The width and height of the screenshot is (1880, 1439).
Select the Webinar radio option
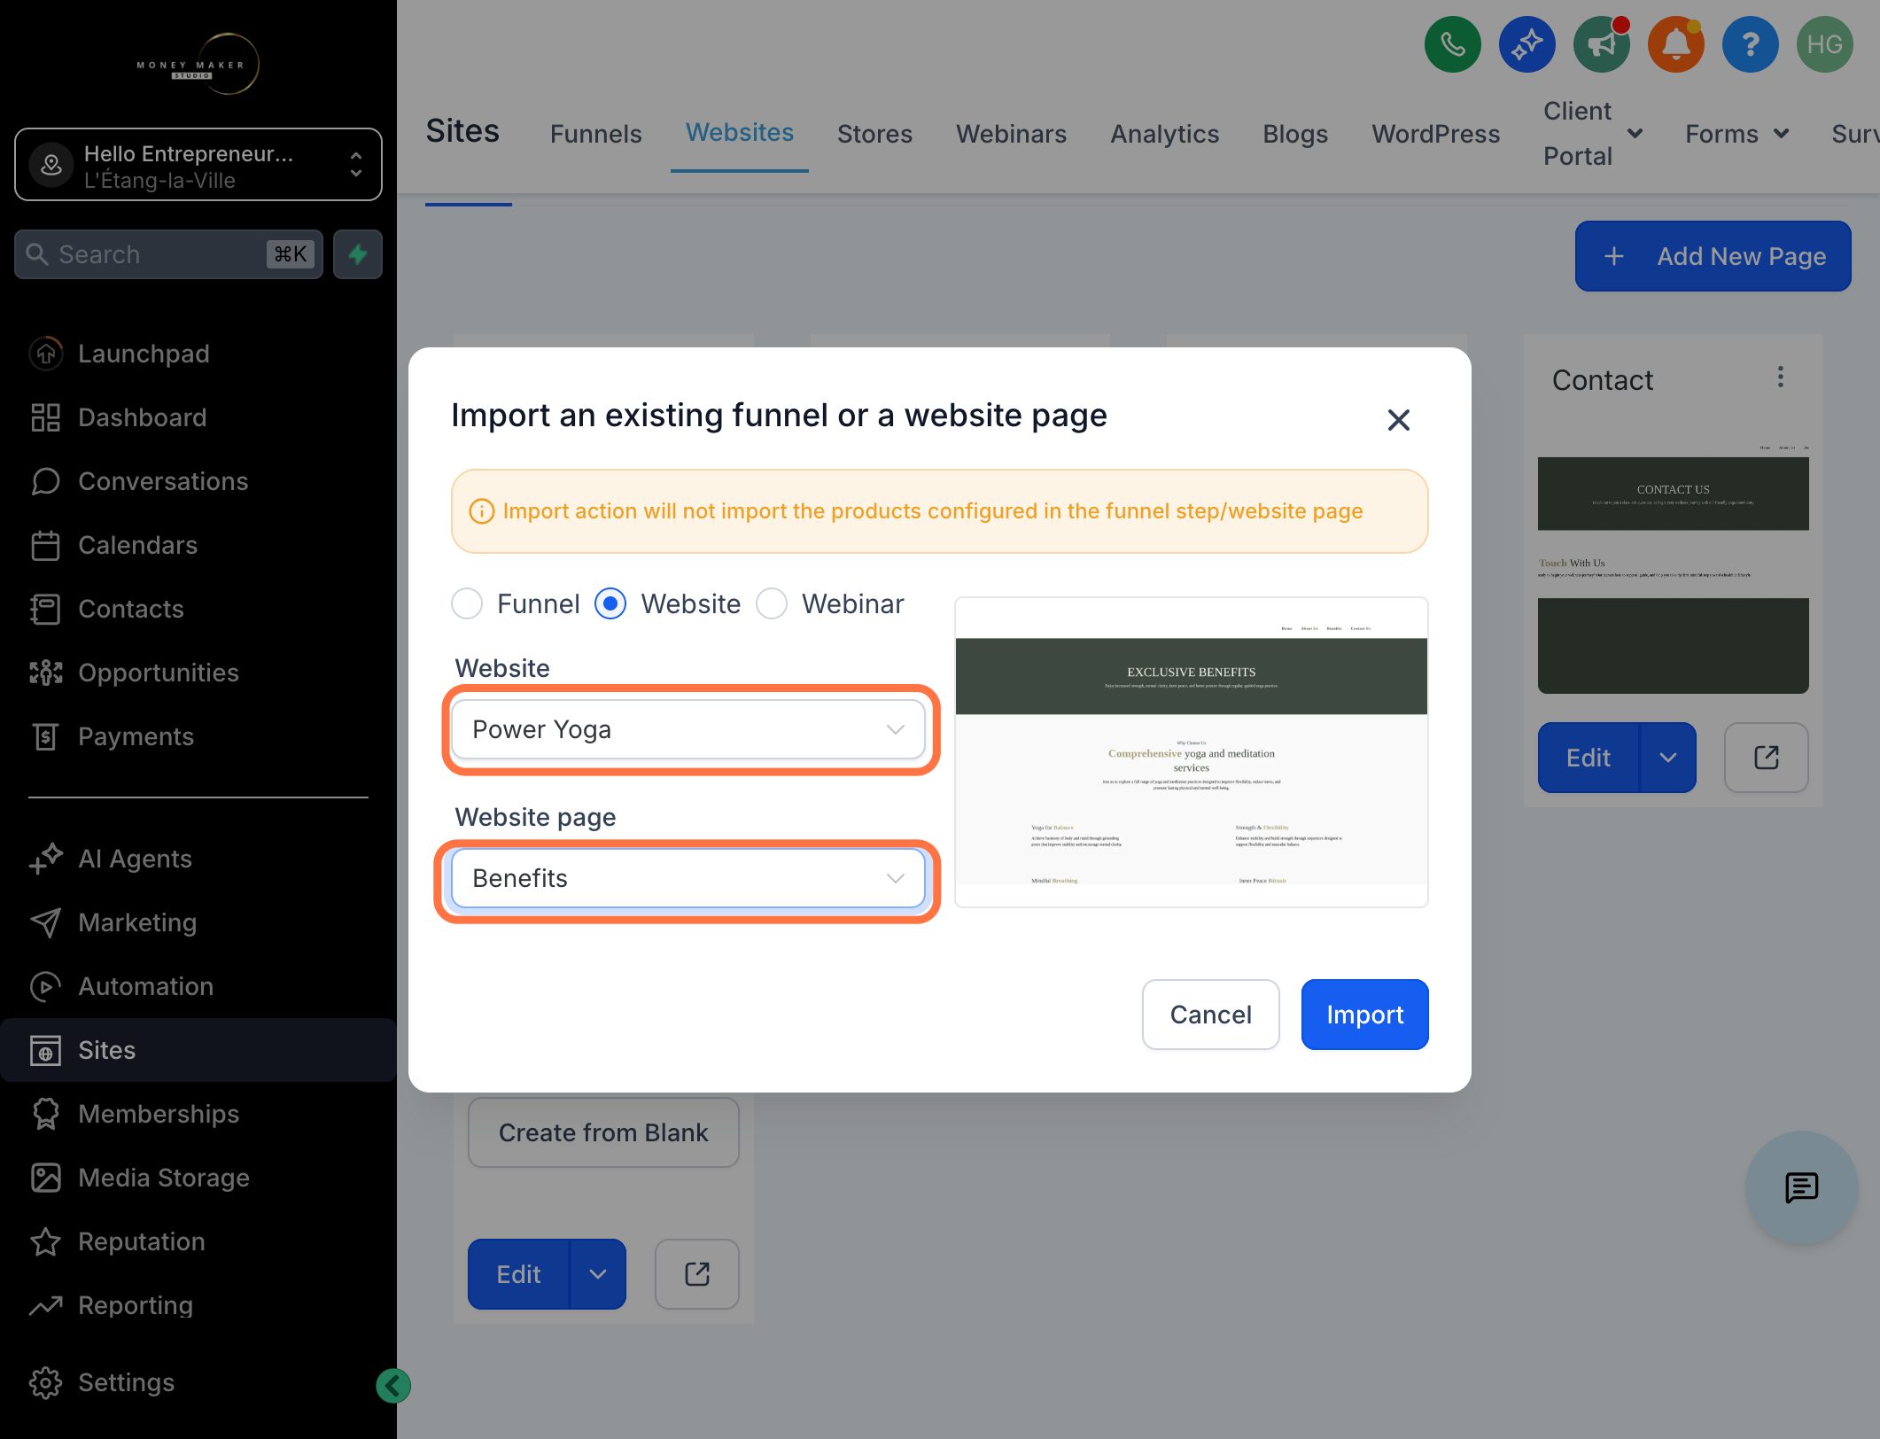coord(772,603)
